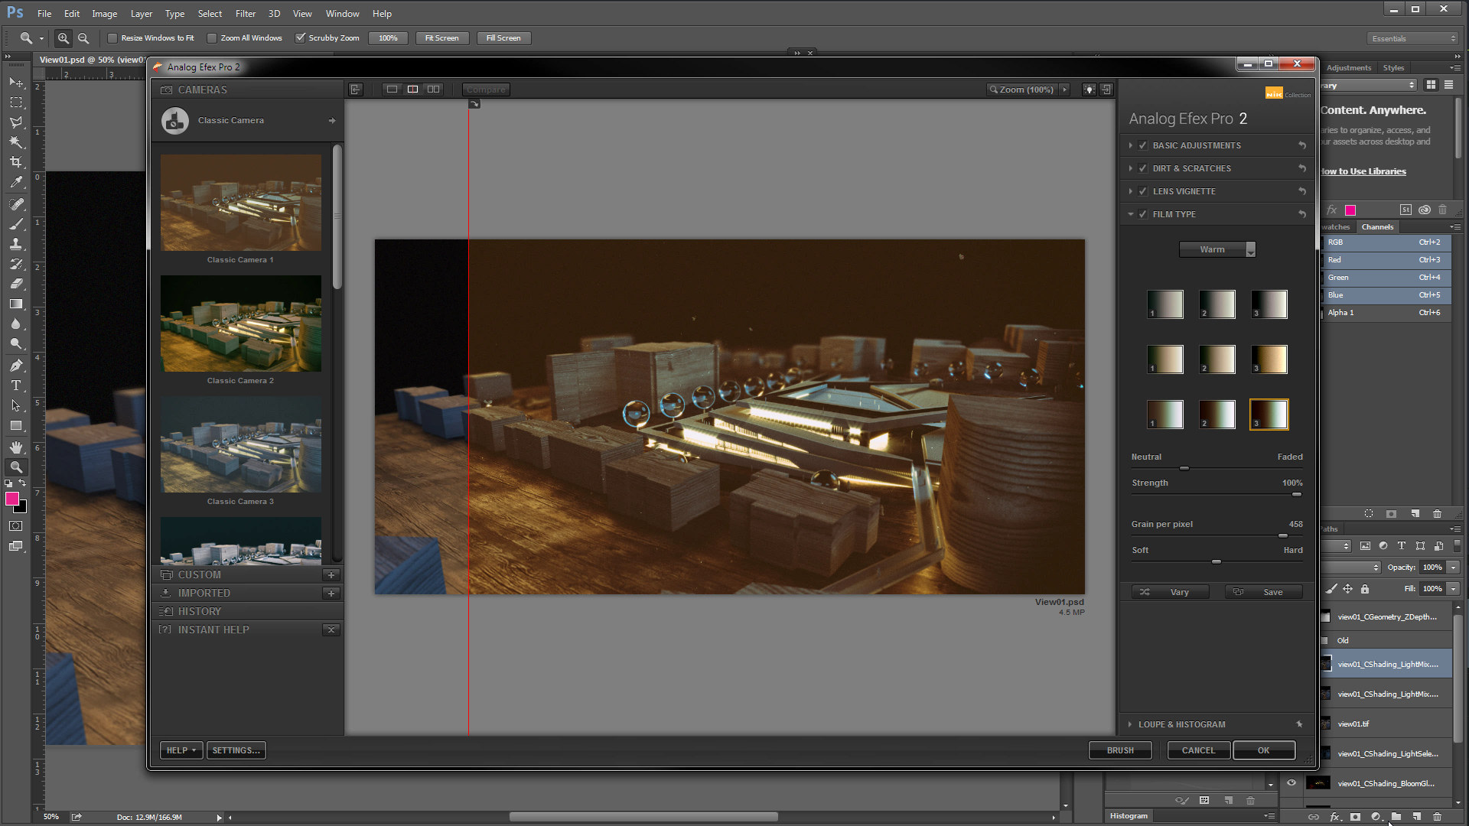
Task: Expand the Dirt & Scratches section
Action: click(x=1130, y=168)
